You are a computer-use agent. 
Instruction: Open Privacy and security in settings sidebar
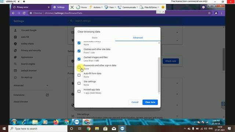pyautogui.click(x=31, y=51)
